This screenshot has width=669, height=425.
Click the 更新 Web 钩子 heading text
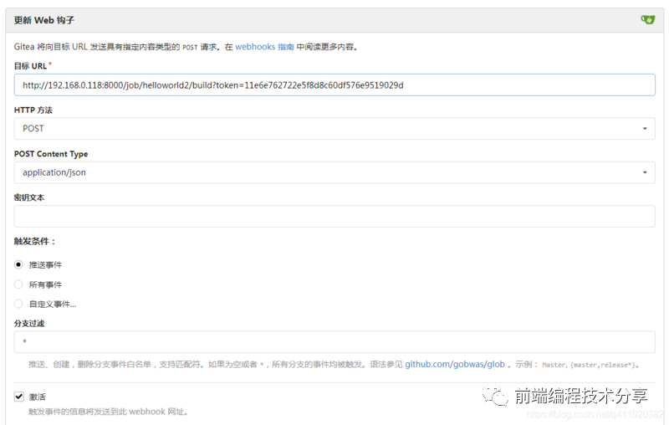pyautogui.click(x=44, y=20)
